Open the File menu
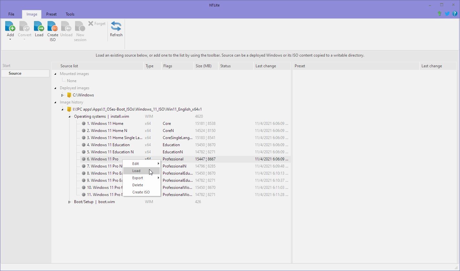Image resolution: width=460 pixels, height=271 pixels. click(x=11, y=14)
